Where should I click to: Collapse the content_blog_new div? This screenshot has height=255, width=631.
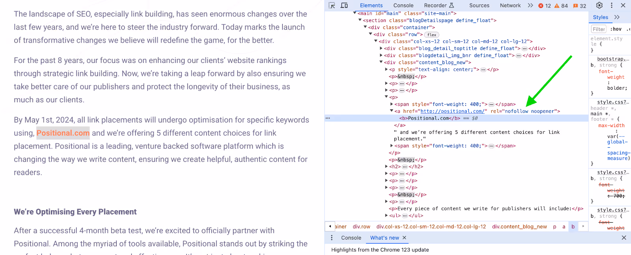click(x=381, y=62)
